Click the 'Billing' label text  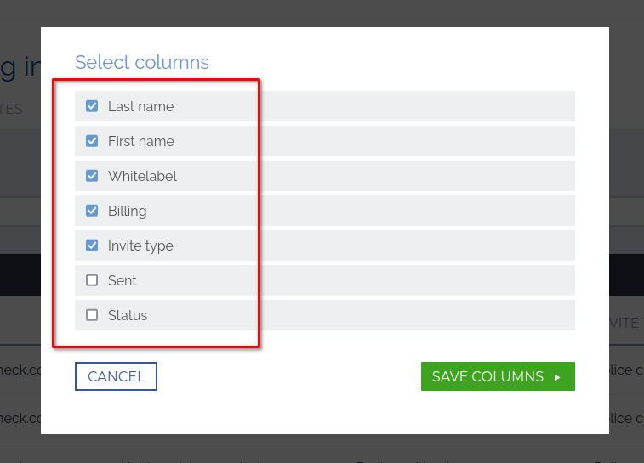pyautogui.click(x=127, y=211)
